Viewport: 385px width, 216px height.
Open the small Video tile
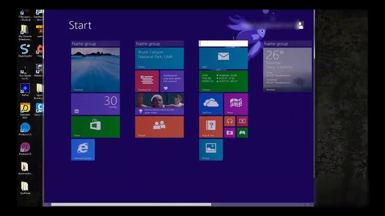[242, 121]
